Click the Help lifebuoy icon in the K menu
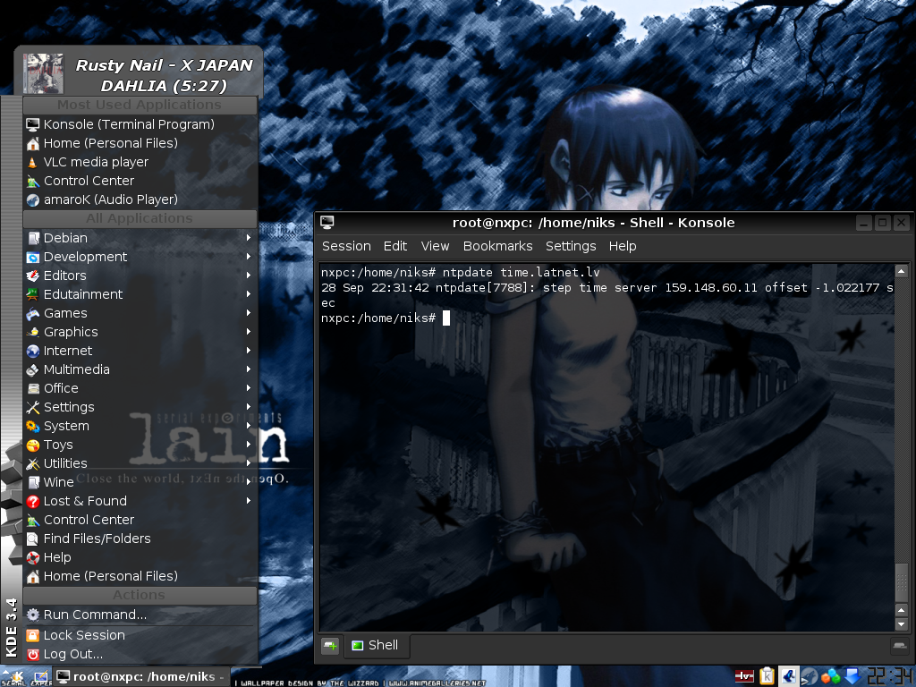This screenshot has width=916, height=687. pyautogui.click(x=33, y=557)
